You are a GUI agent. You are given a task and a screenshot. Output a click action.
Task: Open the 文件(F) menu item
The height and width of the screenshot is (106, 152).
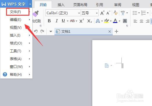[16, 12]
